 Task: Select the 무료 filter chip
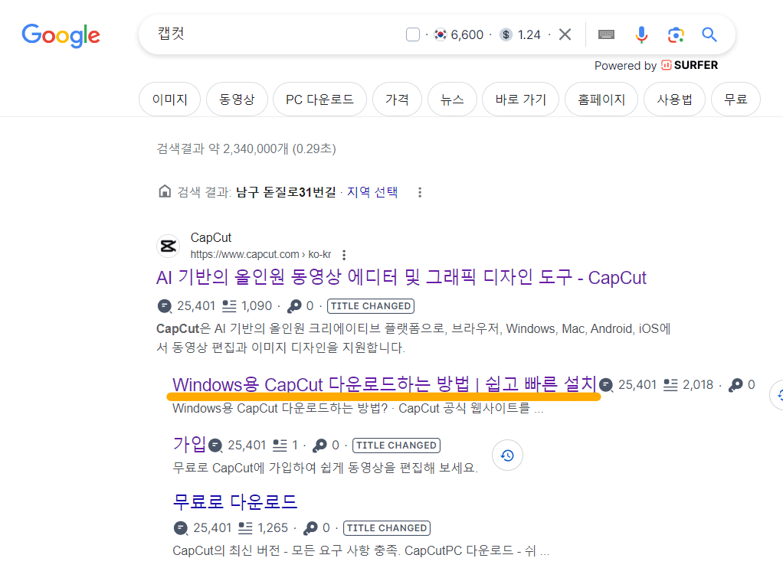(735, 100)
